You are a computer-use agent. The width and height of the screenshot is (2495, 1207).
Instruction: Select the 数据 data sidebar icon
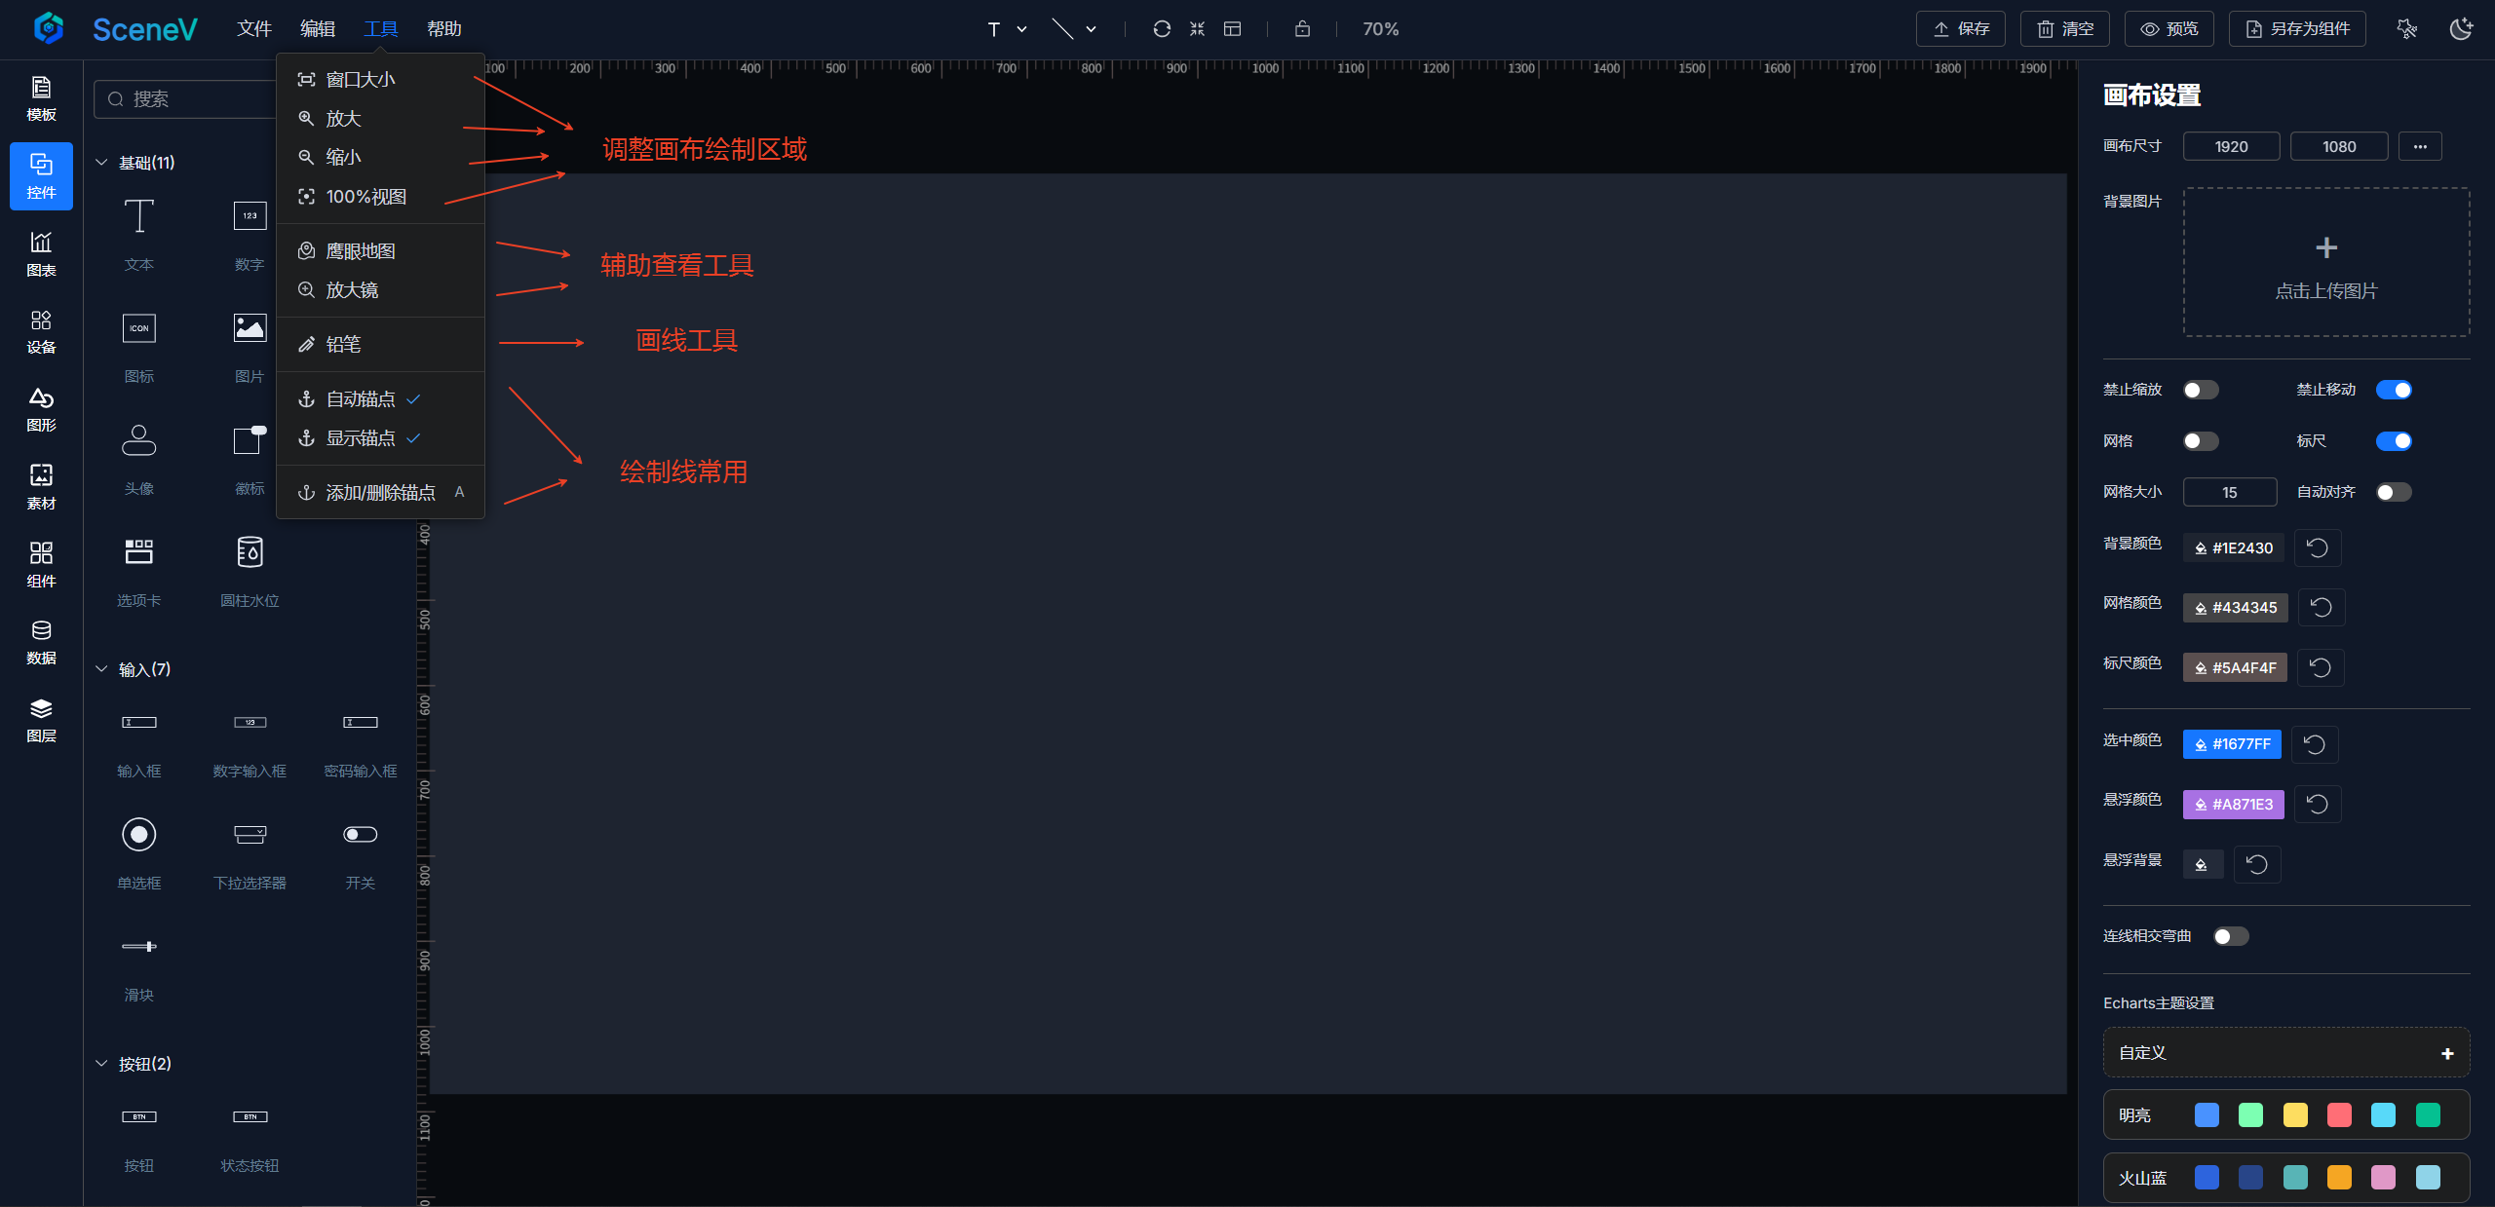pyautogui.click(x=41, y=642)
